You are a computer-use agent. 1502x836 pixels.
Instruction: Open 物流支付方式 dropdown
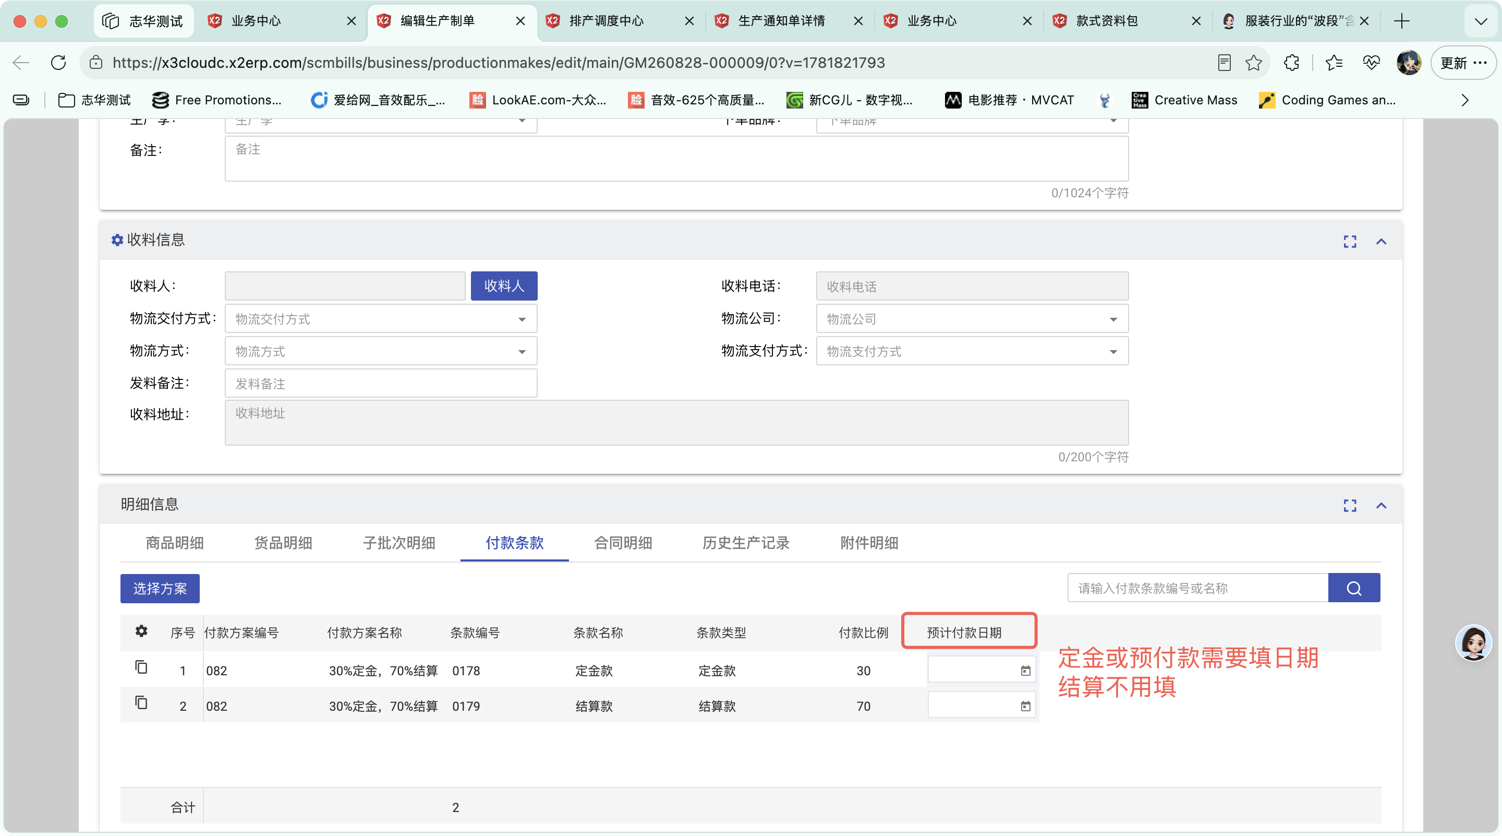[972, 351]
